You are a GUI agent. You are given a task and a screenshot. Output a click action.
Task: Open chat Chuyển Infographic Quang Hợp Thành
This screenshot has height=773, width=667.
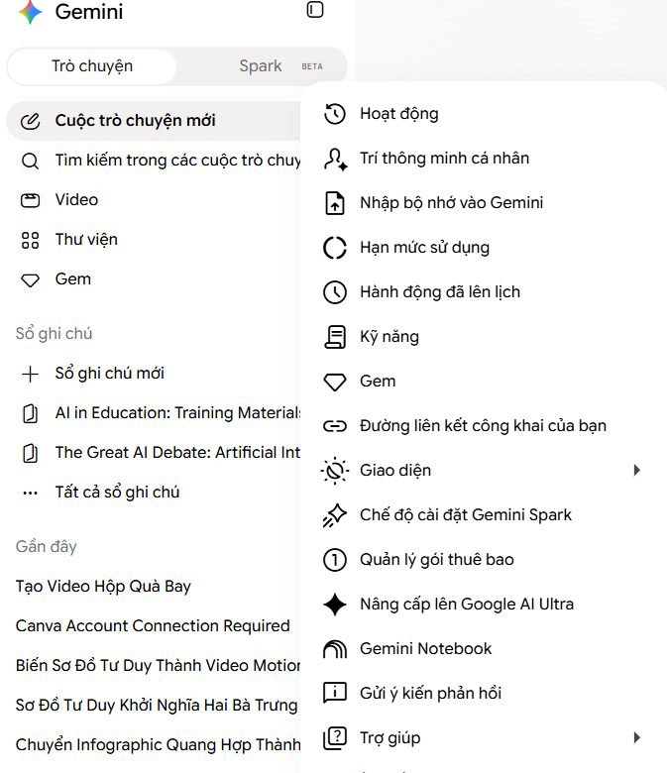click(x=154, y=745)
